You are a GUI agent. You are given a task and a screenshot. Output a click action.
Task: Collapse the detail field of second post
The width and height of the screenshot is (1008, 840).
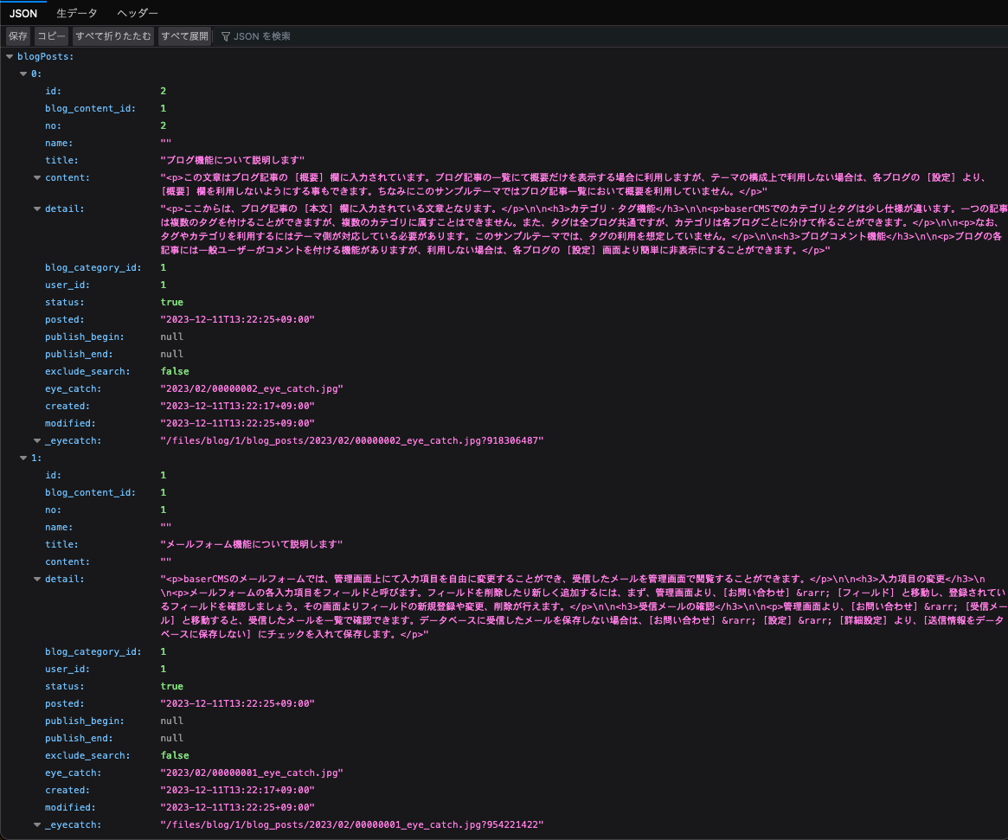point(37,579)
